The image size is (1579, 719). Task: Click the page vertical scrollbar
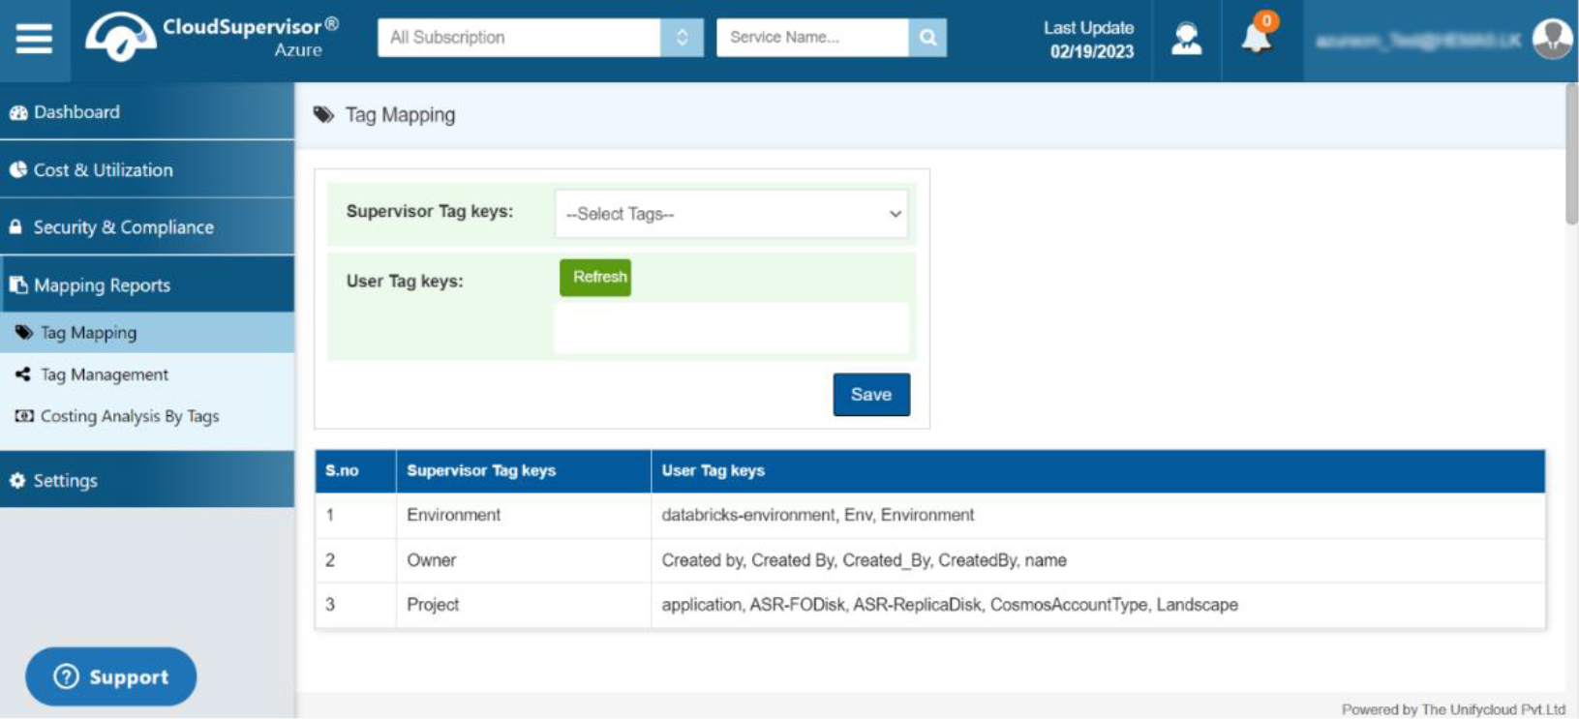coord(1570,155)
